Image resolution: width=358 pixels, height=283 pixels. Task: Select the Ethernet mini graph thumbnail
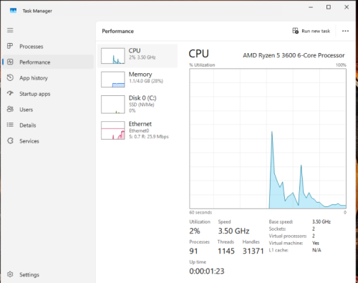pyautogui.click(x=113, y=130)
